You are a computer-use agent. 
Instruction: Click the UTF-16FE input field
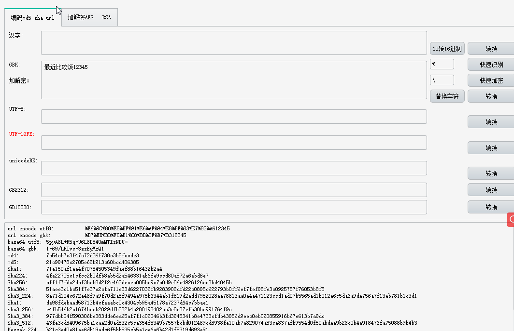(234, 143)
